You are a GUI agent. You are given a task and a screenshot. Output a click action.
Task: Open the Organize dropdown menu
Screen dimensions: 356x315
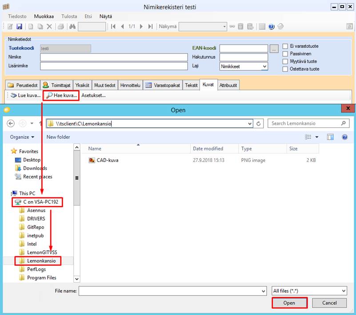(22, 137)
